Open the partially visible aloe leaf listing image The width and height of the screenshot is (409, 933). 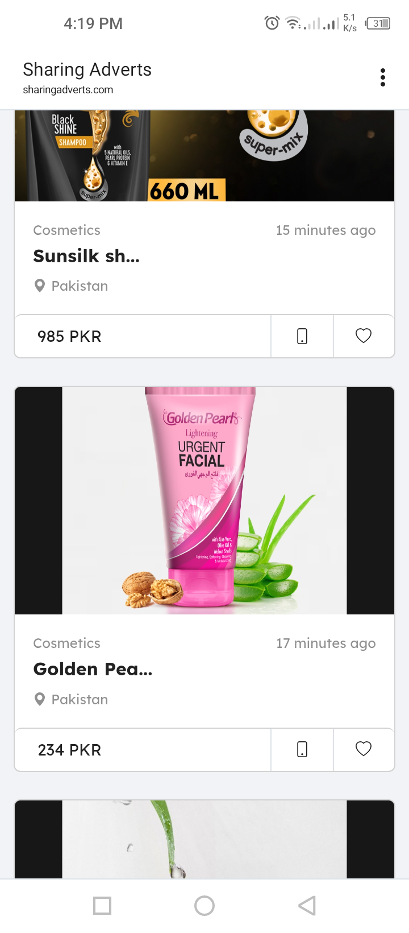click(x=204, y=839)
